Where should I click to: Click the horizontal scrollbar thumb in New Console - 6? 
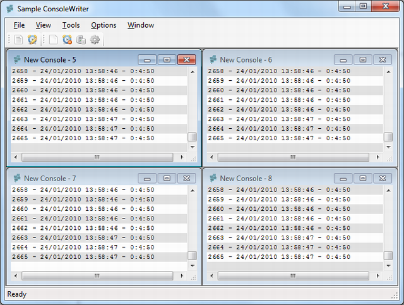click(293, 157)
